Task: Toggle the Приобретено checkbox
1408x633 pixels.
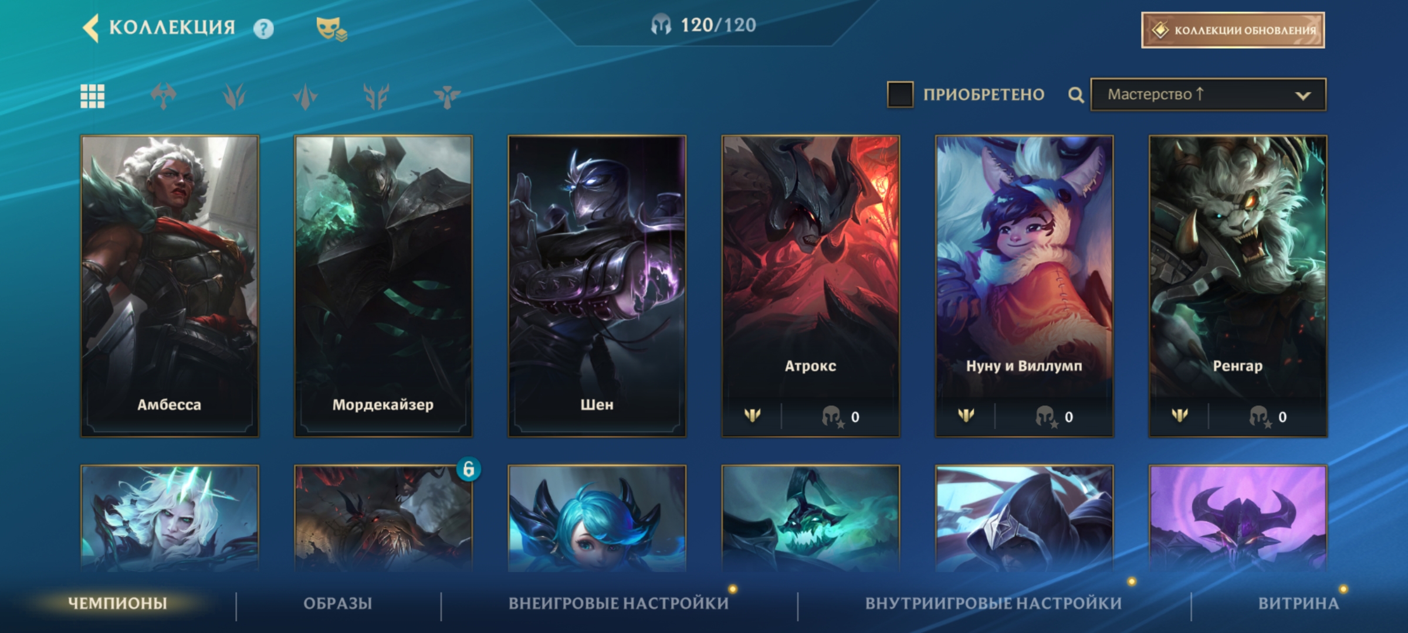Action: 900,94
